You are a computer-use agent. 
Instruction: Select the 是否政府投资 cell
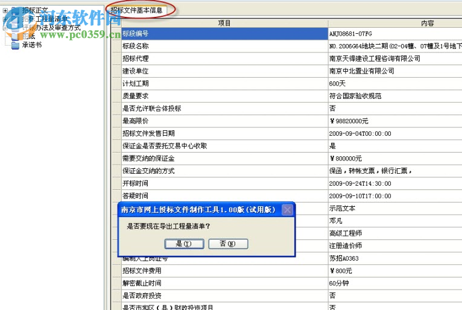[x=224, y=296]
